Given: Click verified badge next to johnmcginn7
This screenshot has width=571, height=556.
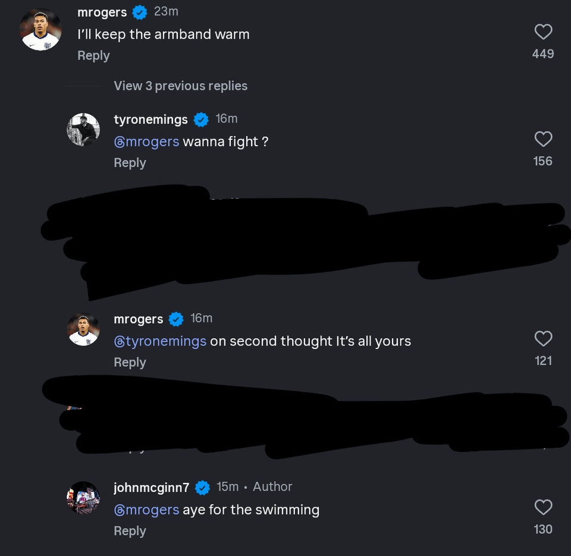Looking at the screenshot, I should [203, 488].
